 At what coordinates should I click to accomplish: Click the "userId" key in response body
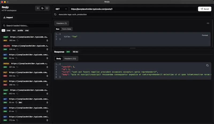(66, 67)
